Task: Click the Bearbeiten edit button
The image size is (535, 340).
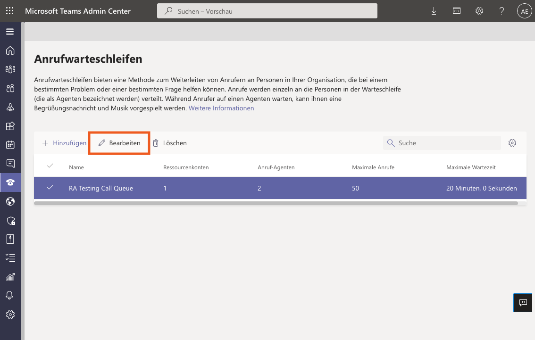Action: point(119,143)
